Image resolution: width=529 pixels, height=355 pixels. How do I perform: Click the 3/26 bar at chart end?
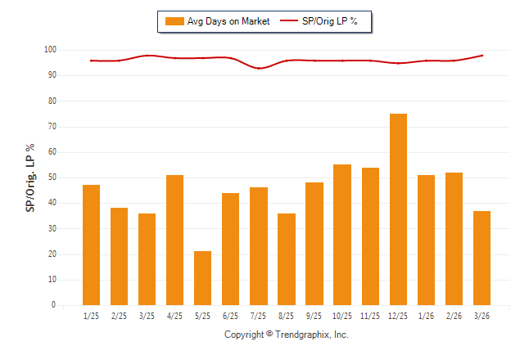click(x=482, y=258)
